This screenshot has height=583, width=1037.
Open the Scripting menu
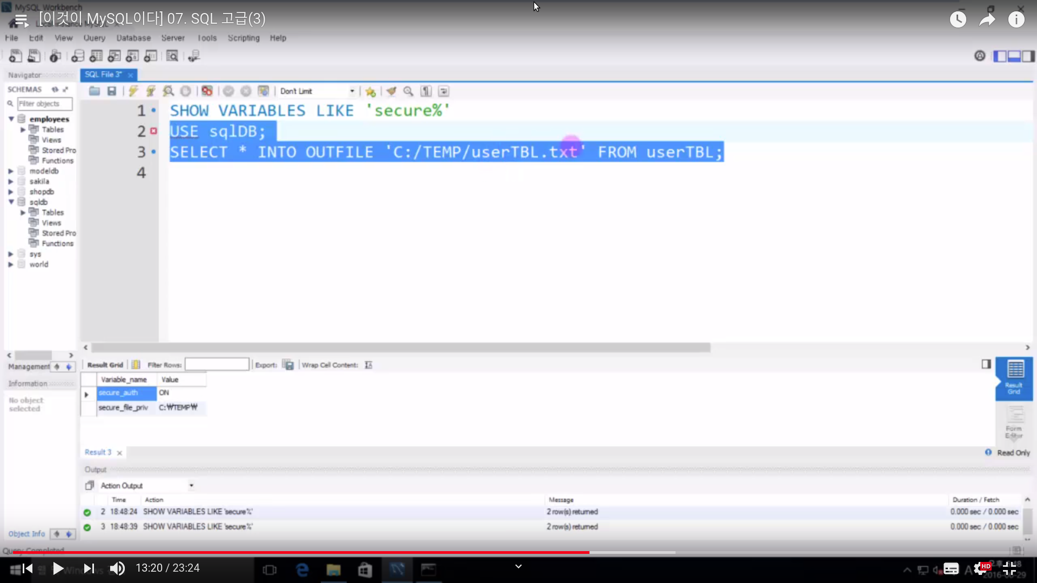point(244,38)
